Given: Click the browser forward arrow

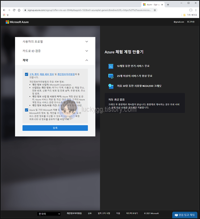Looking at the screenshot, I should tap(9, 10).
